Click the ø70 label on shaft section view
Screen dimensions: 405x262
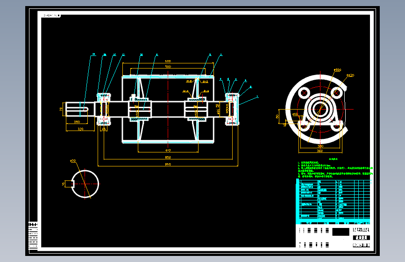pyautogui.click(x=73, y=161)
